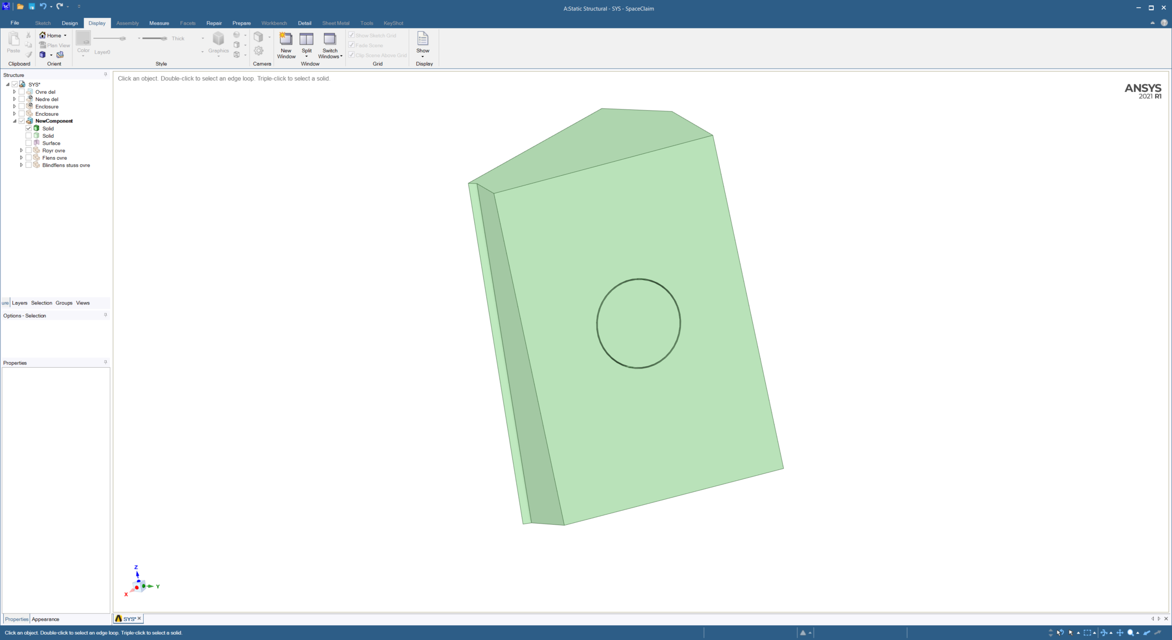Viewport: 1172px width, 640px height.
Task: Click the previous view arrow in status bar
Action: 1146,633
